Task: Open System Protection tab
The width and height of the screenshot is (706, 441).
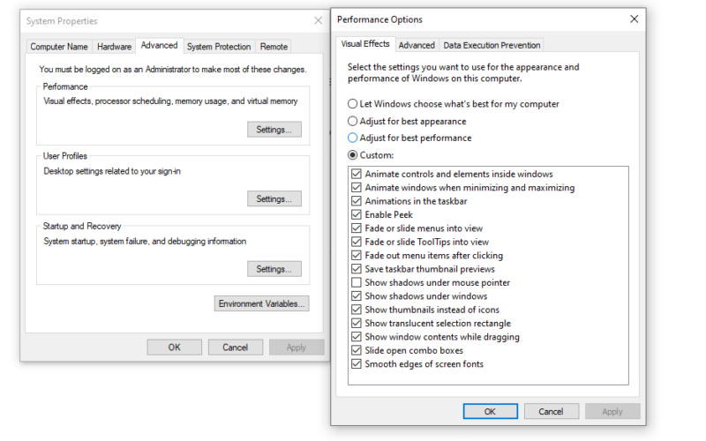Action: [219, 47]
